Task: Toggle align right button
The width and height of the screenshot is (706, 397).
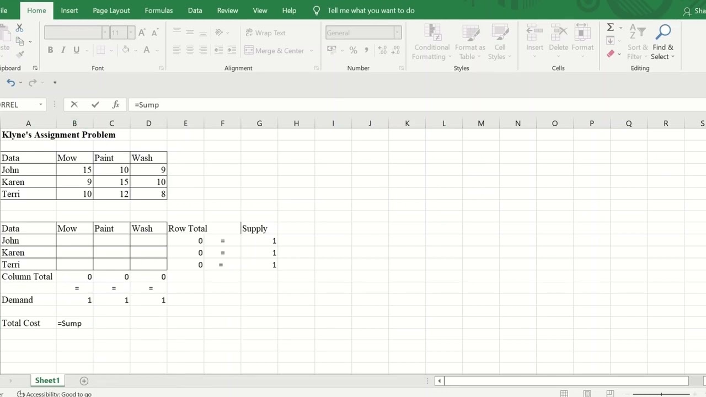Action: pos(203,50)
